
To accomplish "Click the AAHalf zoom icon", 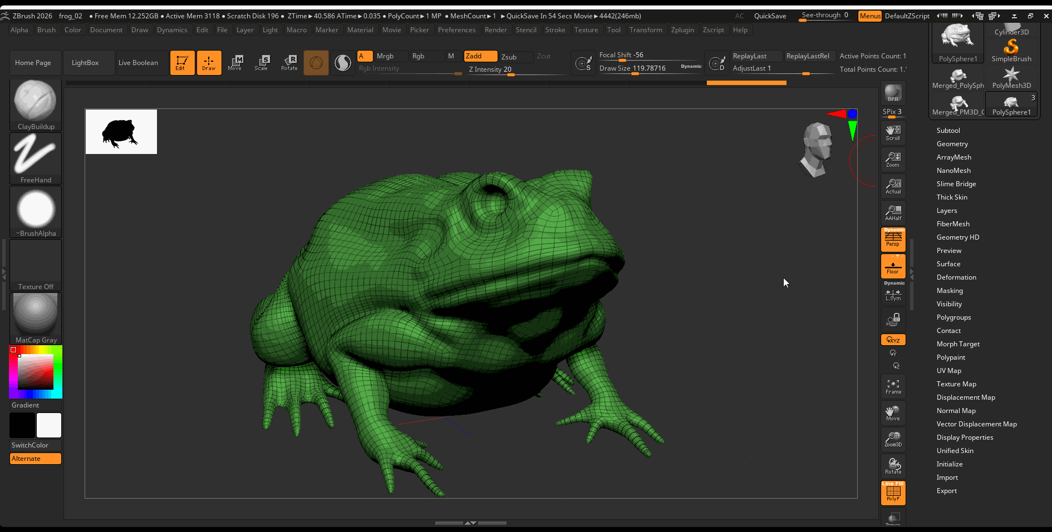I will click(x=893, y=212).
